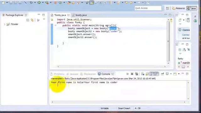Click the Display Selected Console icon
201x113 pixels.
(167, 74)
